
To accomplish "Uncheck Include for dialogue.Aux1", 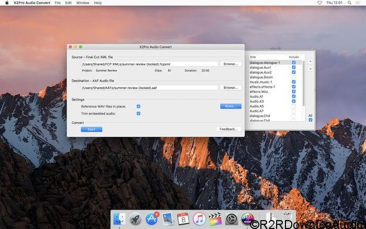I will pos(294,67).
